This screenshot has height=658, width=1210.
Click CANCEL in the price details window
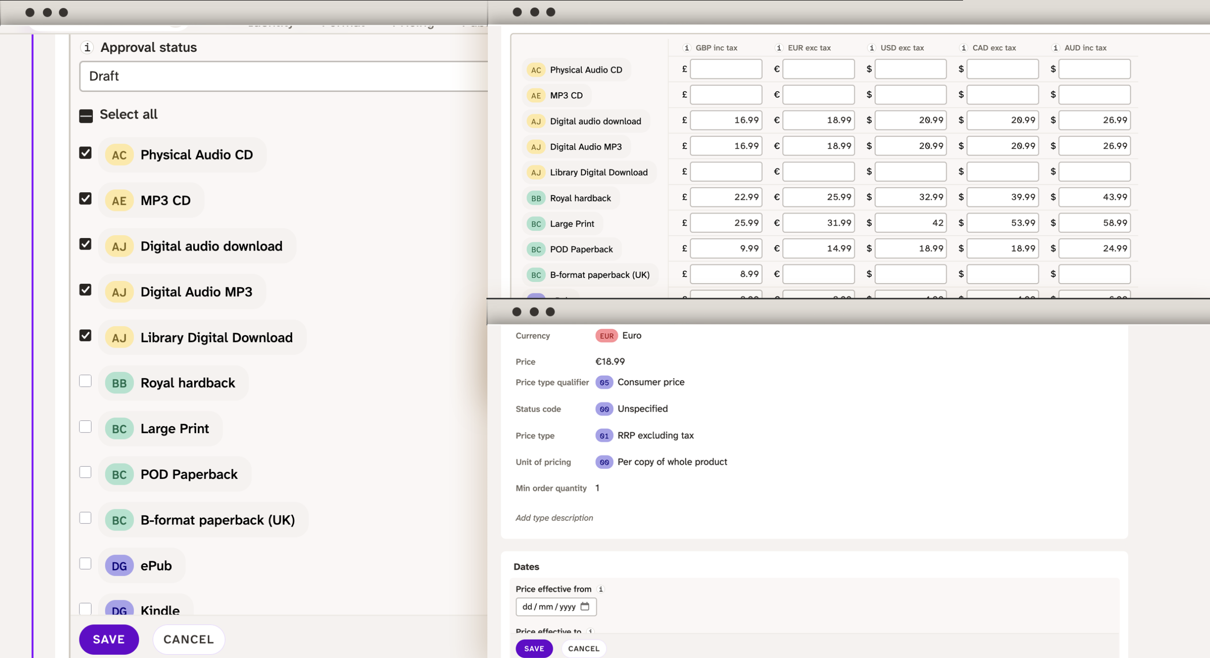pyautogui.click(x=584, y=649)
